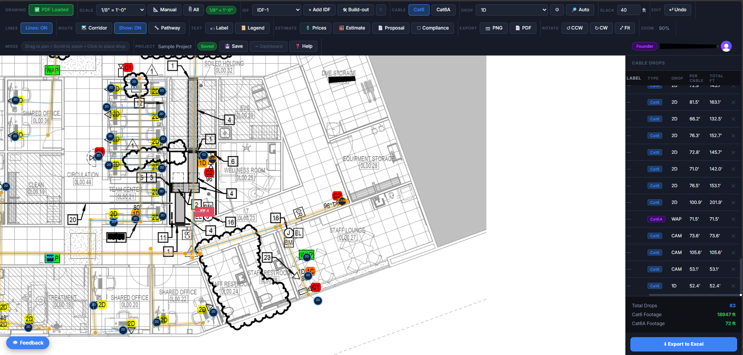The width and height of the screenshot is (743, 355).
Task: Click the green WAP marker near Staff Lounge
Action: pos(306,256)
